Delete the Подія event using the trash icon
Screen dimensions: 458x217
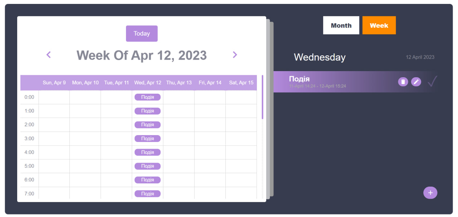pyautogui.click(x=403, y=82)
